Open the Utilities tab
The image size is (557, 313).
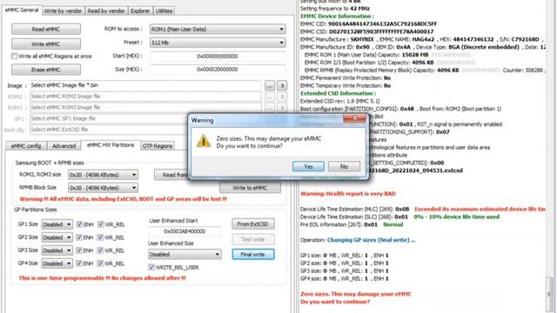[x=164, y=11]
